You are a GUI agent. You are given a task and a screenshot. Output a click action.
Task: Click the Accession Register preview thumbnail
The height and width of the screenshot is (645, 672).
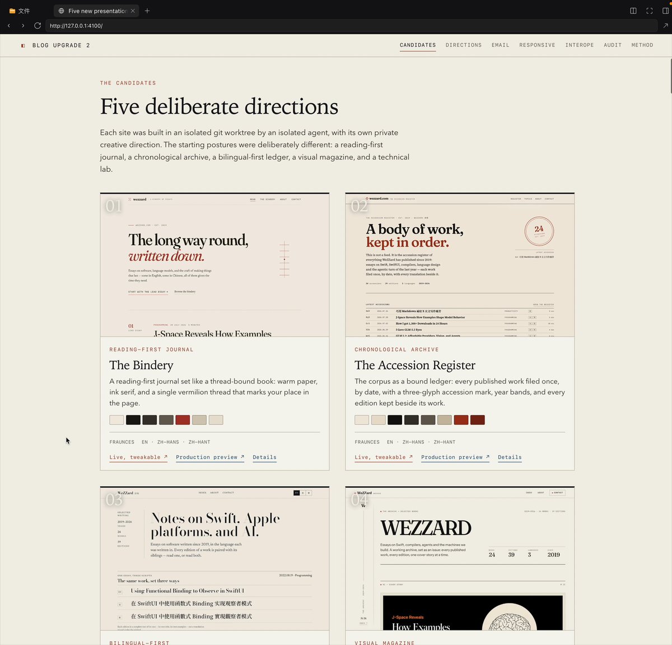point(460,265)
